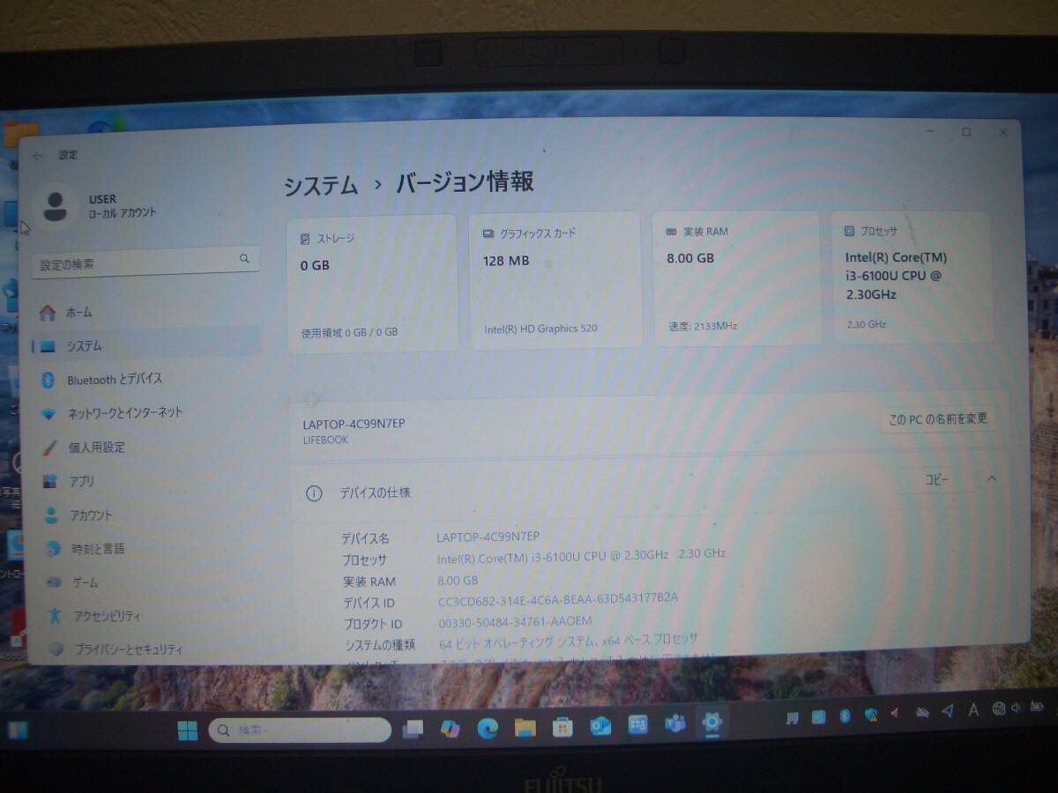The width and height of the screenshot is (1058, 793).
Task: Click the デバイスの仕様 info icon
Action: point(313,493)
